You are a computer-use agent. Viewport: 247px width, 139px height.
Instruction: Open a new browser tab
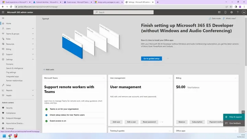(x=158, y=2)
